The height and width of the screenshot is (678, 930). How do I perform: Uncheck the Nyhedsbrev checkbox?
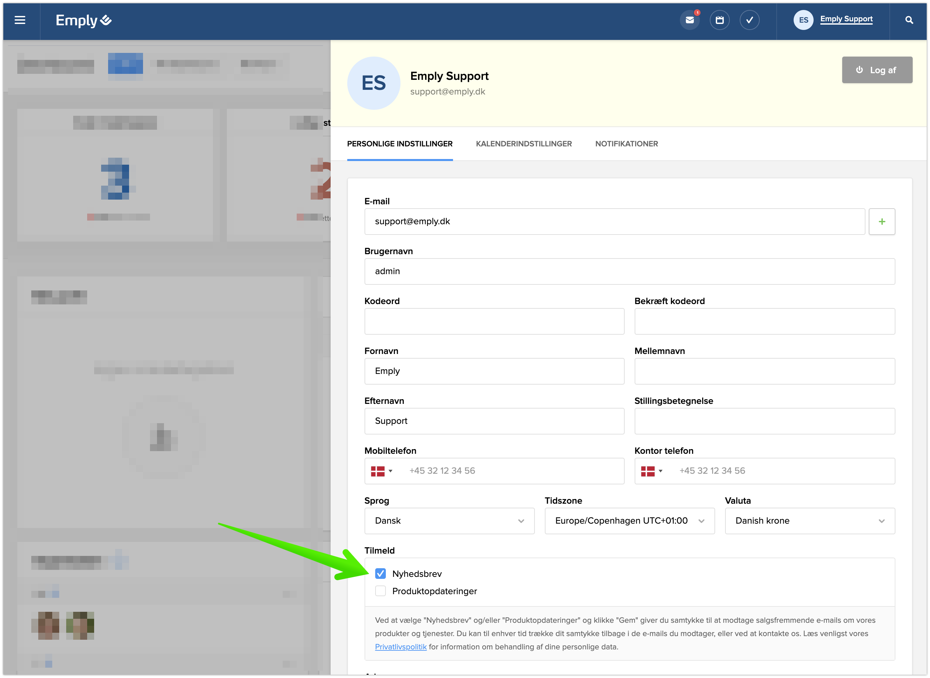[x=380, y=573]
